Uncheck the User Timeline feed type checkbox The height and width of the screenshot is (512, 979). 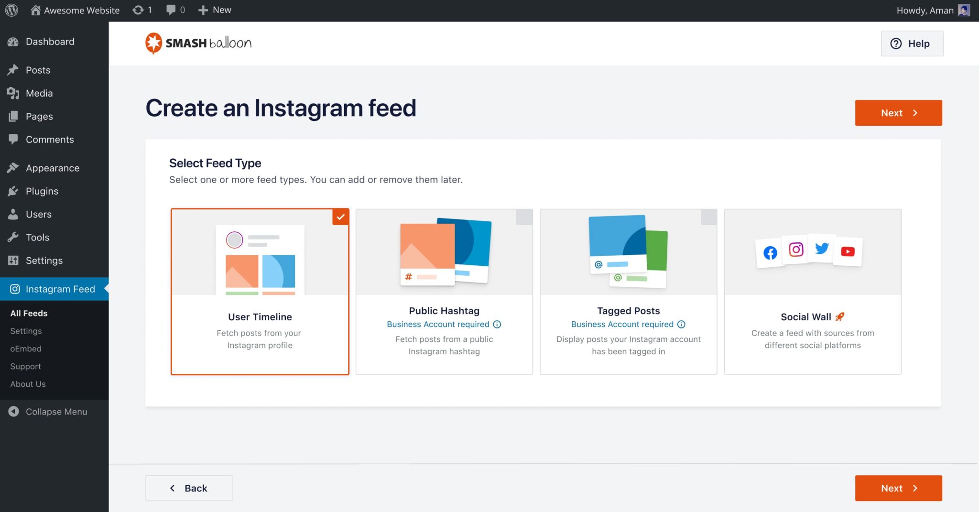[340, 217]
